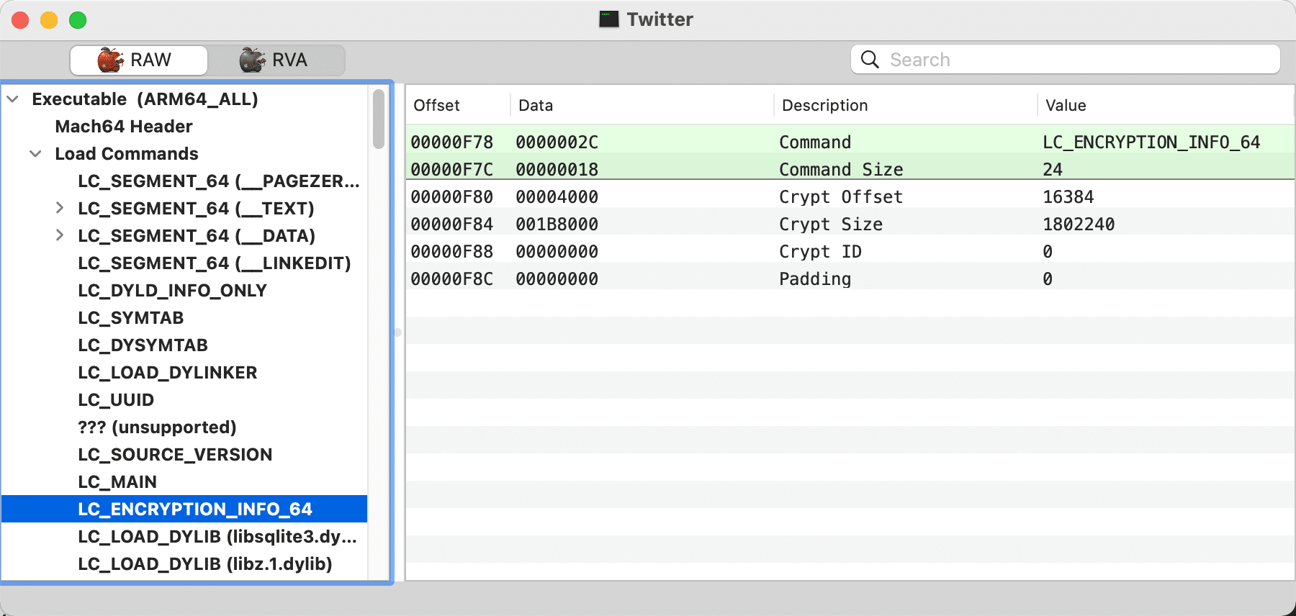Click data value 001B8000
Screen dimensions: 1296x616
point(557,225)
